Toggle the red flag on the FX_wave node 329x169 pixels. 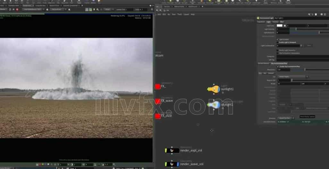(157, 101)
